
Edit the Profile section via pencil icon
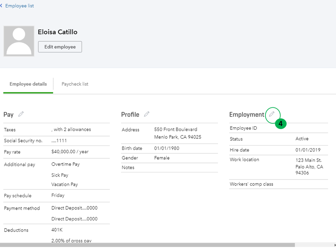click(x=146, y=114)
